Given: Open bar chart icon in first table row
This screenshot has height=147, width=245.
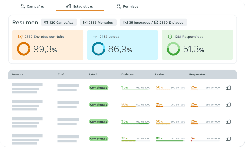Looking at the screenshot, I should [x=228, y=88].
